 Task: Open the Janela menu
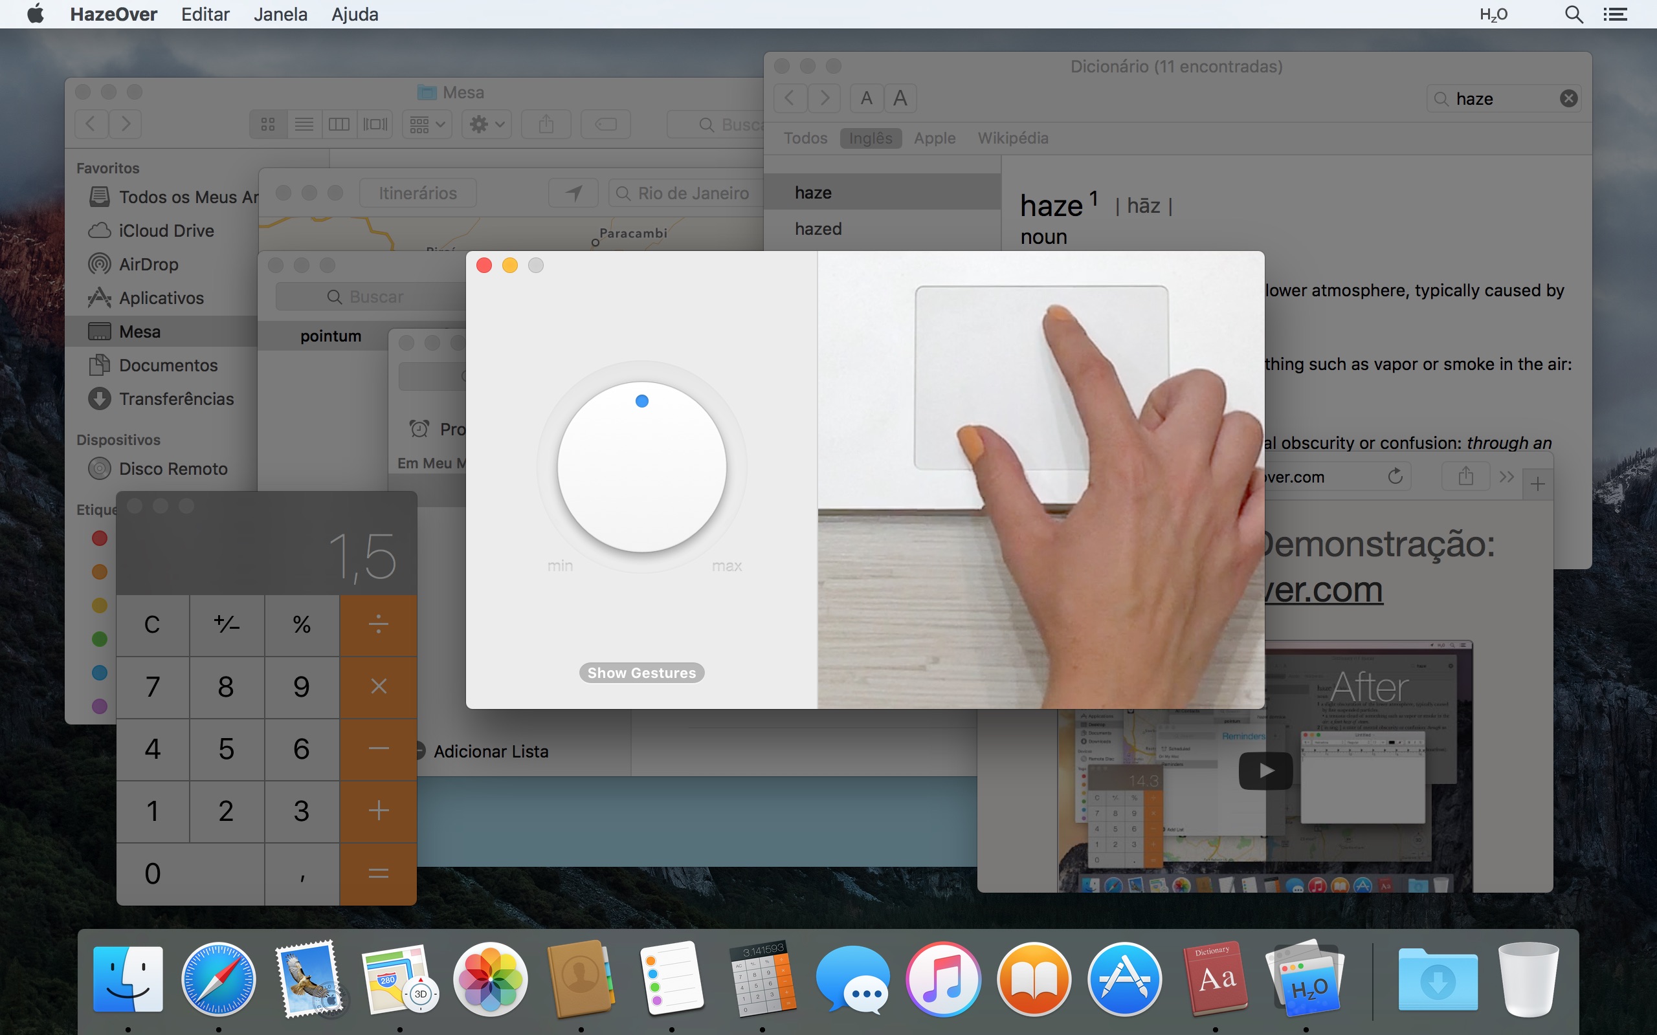[281, 14]
